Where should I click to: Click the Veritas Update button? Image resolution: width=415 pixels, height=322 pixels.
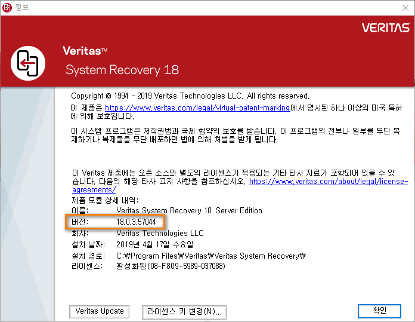click(99, 311)
